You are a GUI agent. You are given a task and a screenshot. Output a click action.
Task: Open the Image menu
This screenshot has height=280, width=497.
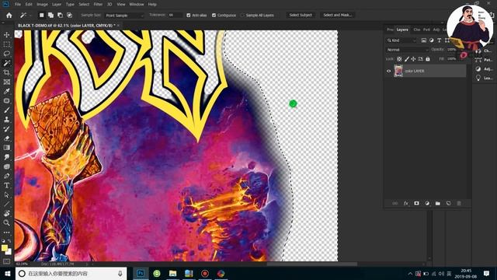pyautogui.click(x=42, y=5)
